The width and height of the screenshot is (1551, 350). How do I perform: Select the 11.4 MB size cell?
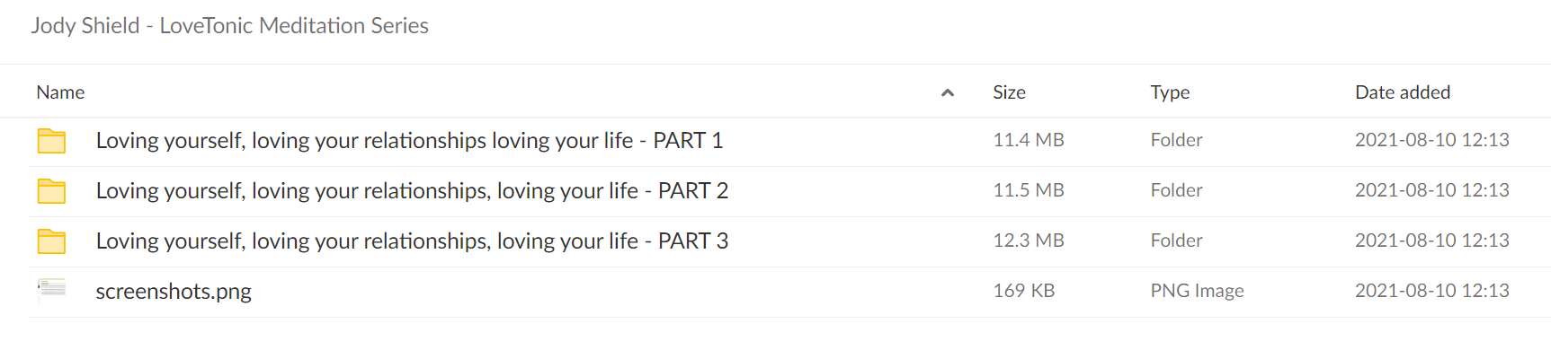1029,140
